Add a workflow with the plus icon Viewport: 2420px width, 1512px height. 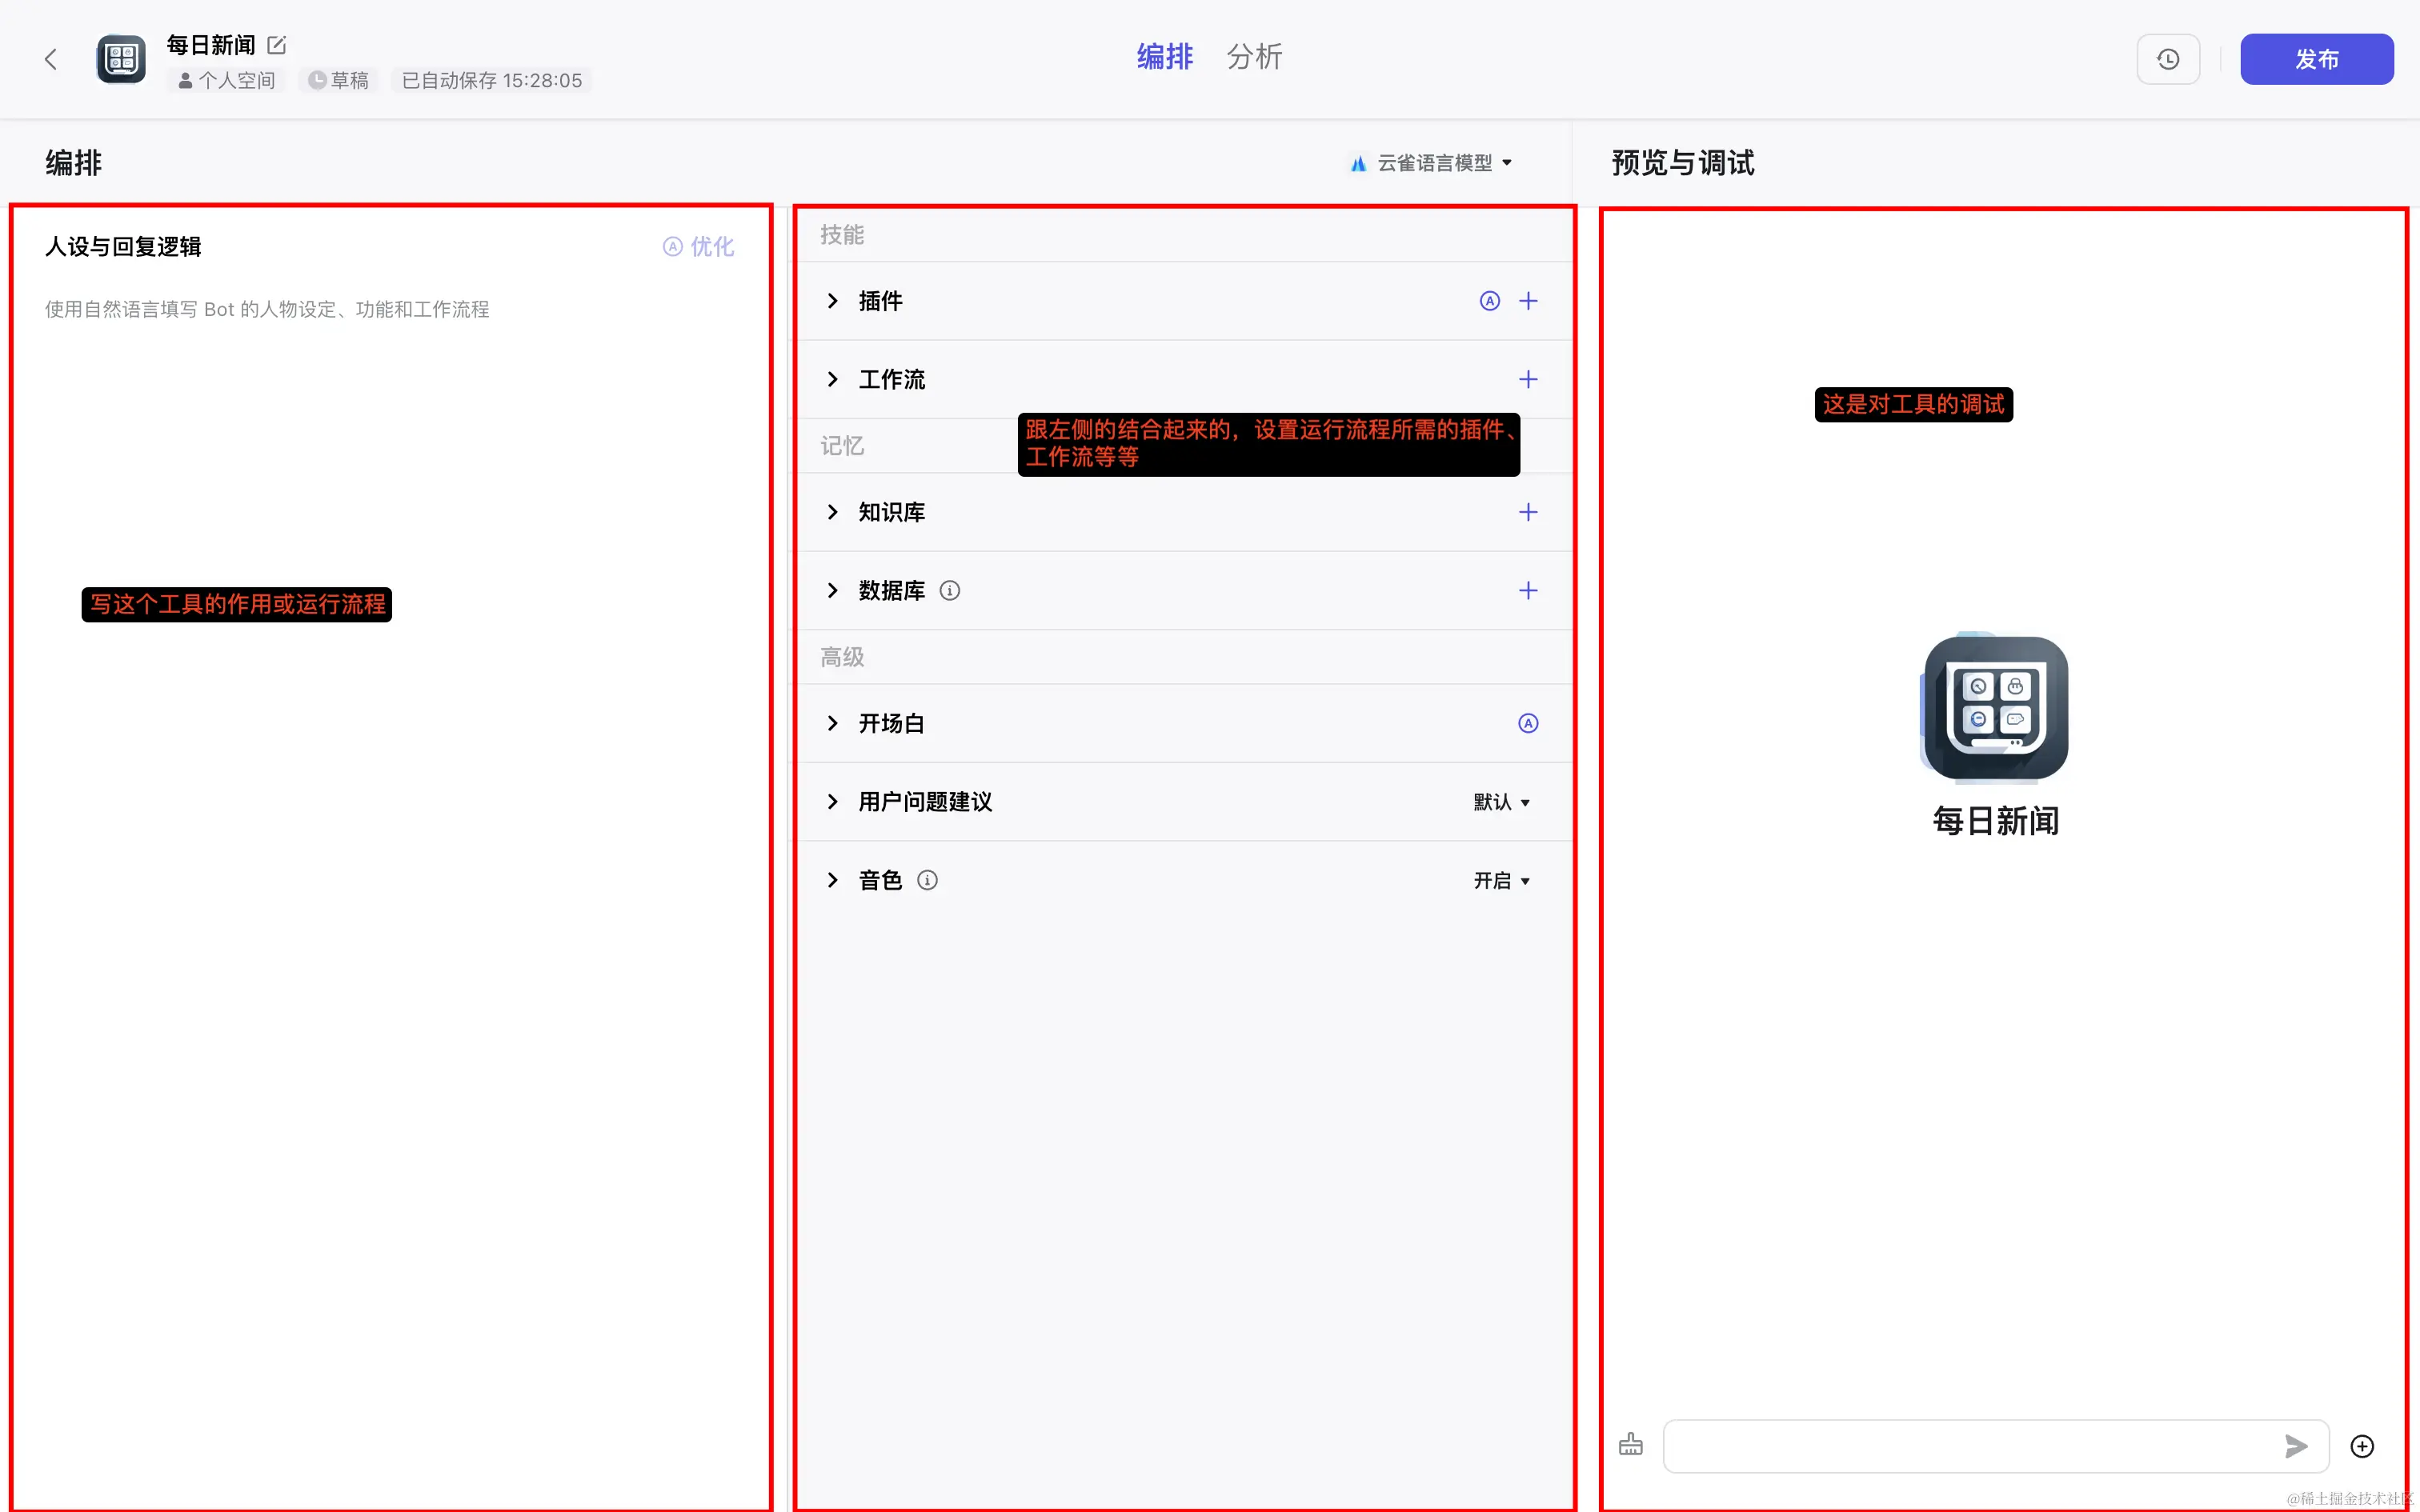1528,379
